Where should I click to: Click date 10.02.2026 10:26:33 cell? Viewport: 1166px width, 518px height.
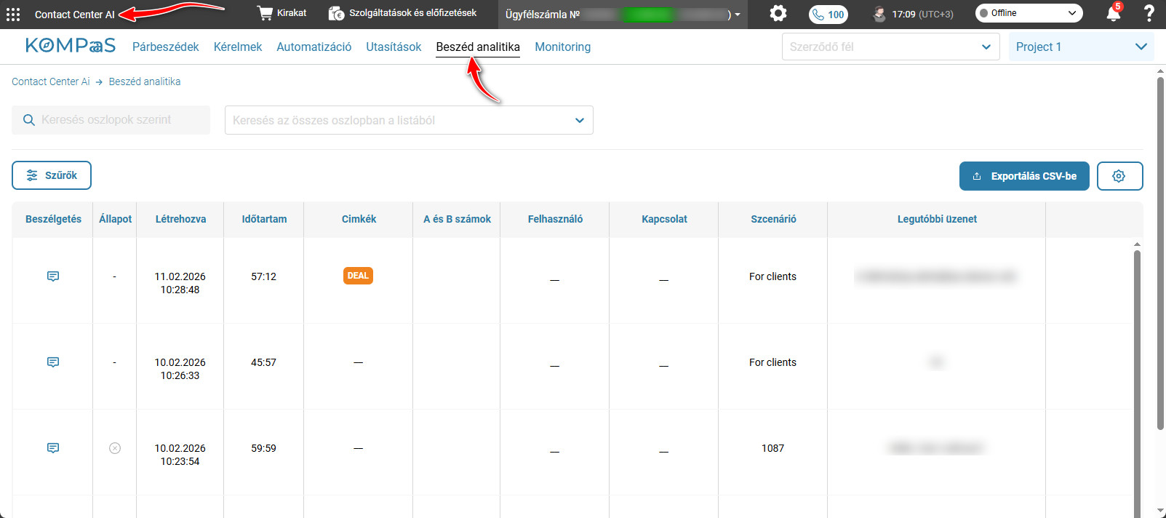click(180, 369)
